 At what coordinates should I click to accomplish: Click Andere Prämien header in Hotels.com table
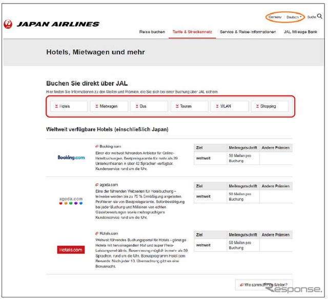(276, 234)
